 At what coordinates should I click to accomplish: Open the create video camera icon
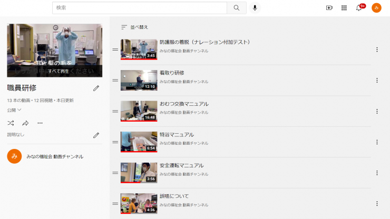(x=329, y=8)
